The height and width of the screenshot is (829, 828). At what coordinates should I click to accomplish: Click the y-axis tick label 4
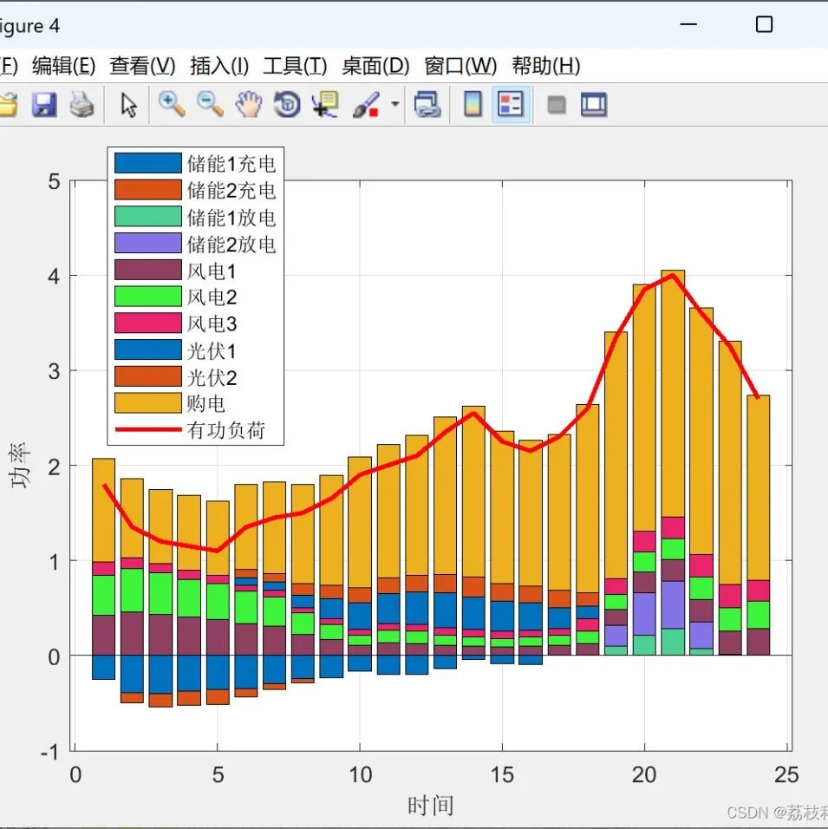(x=55, y=276)
